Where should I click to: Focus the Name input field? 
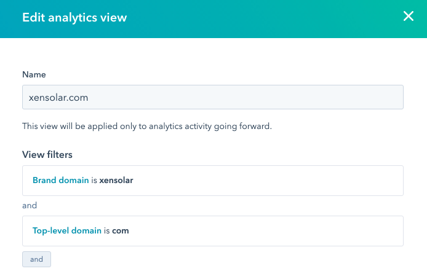pyautogui.click(x=212, y=97)
